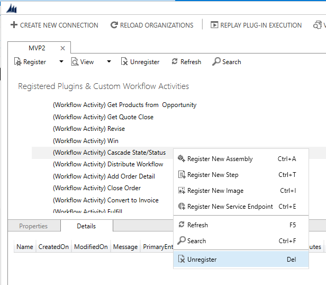Select Get Quote Close workflow activity
The width and height of the screenshot is (326, 285).
click(103, 117)
